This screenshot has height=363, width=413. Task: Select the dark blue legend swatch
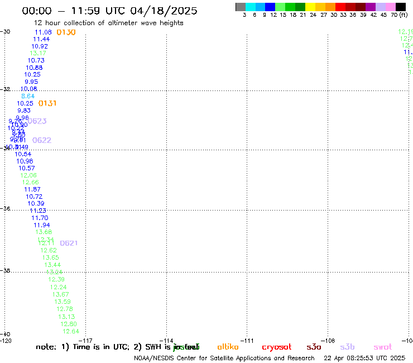point(270,7)
